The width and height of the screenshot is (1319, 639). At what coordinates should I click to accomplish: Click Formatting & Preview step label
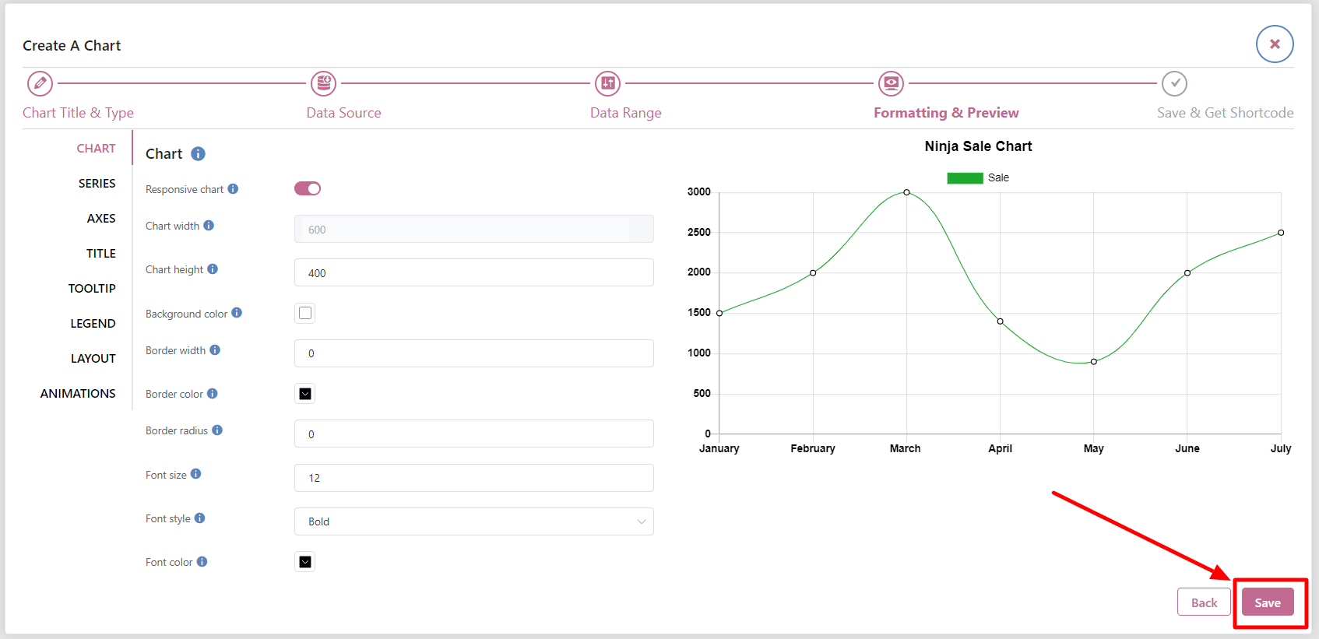tap(946, 112)
